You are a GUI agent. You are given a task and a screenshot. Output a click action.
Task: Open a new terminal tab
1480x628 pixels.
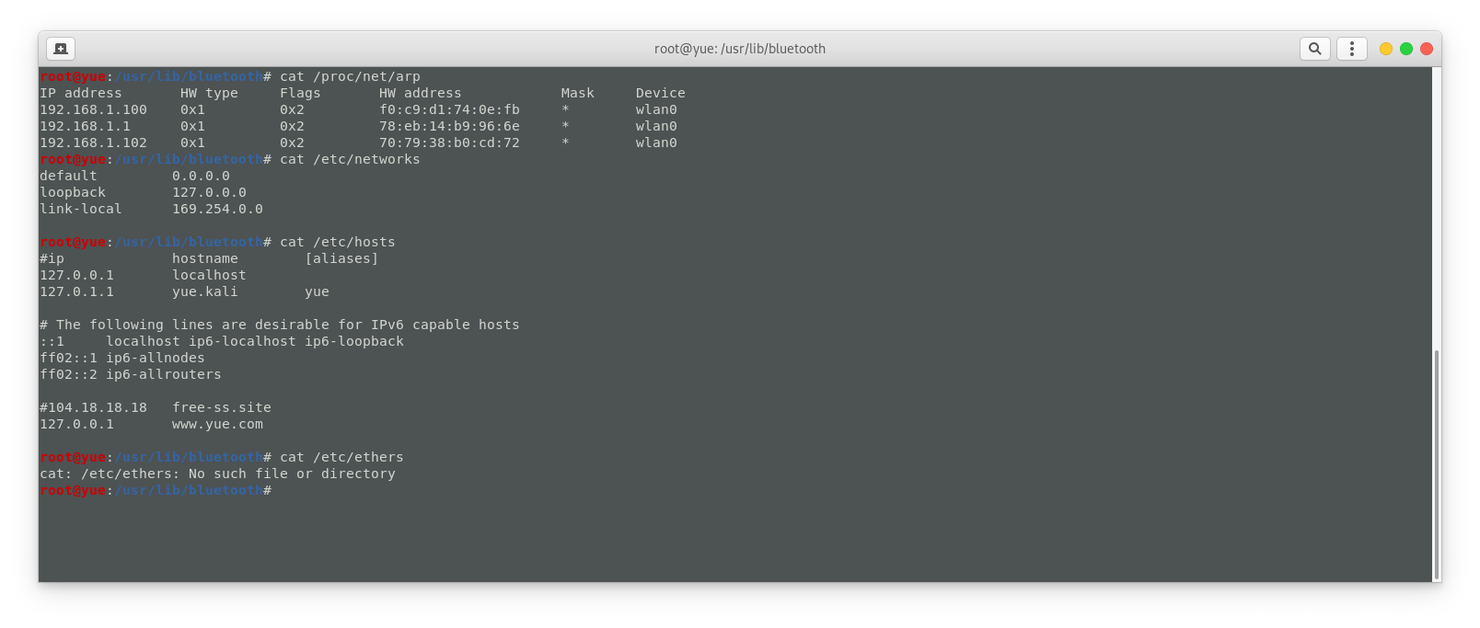click(61, 49)
